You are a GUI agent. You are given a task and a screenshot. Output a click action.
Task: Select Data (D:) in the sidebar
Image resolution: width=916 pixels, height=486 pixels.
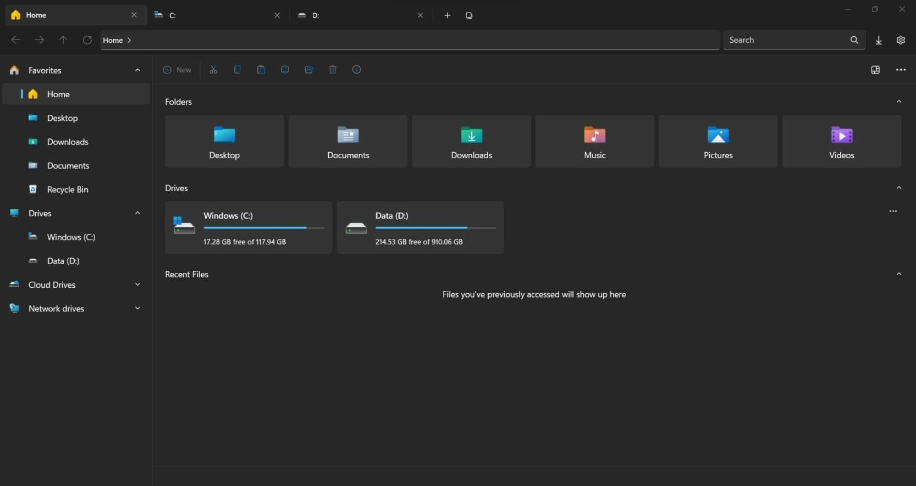coord(76,261)
